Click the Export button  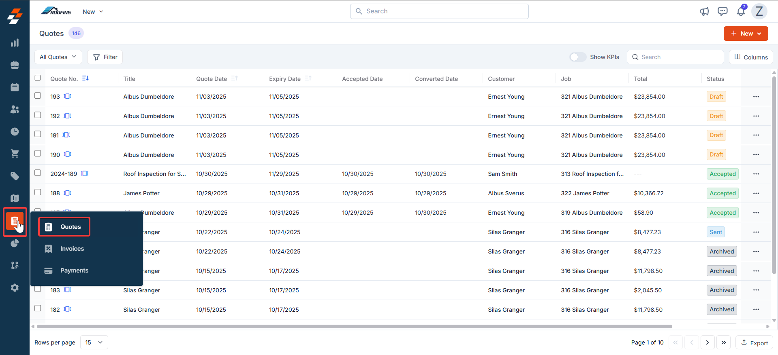click(754, 342)
